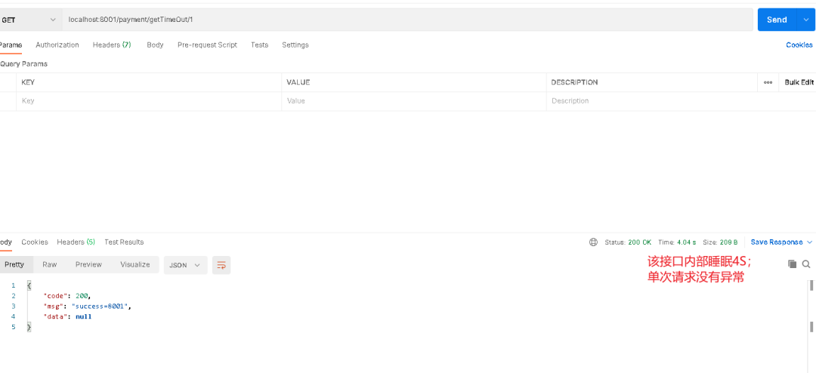
Task: Click the VALUE column header
Action: click(x=298, y=82)
